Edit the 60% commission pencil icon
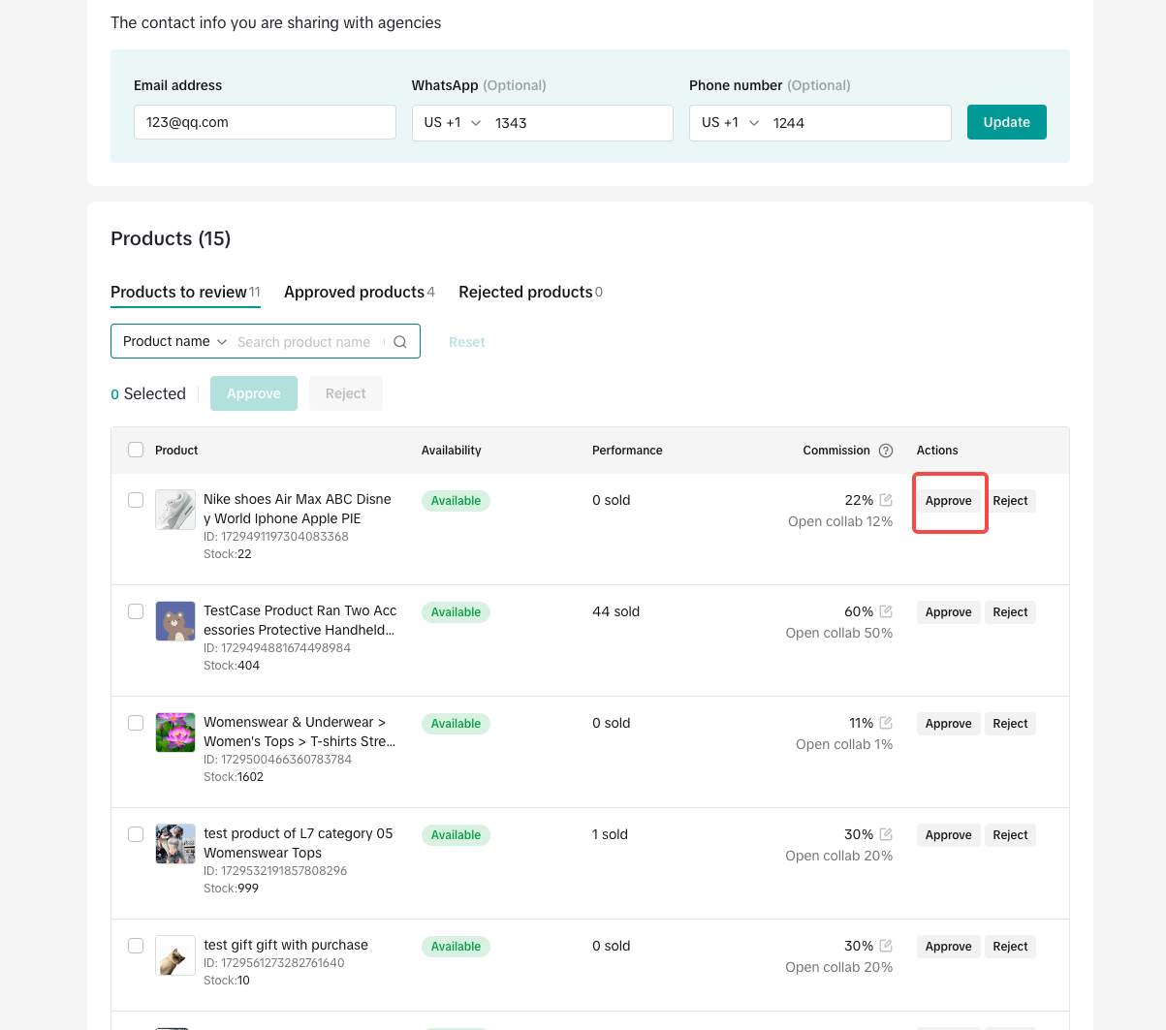 tap(886, 611)
